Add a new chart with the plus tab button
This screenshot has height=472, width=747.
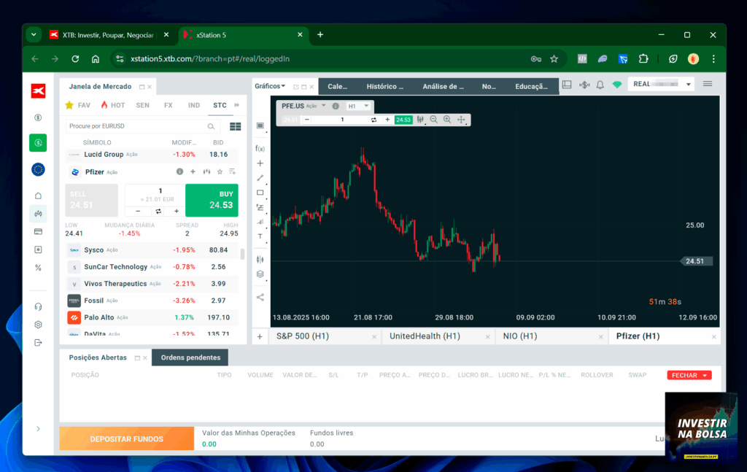pyautogui.click(x=260, y=337)
